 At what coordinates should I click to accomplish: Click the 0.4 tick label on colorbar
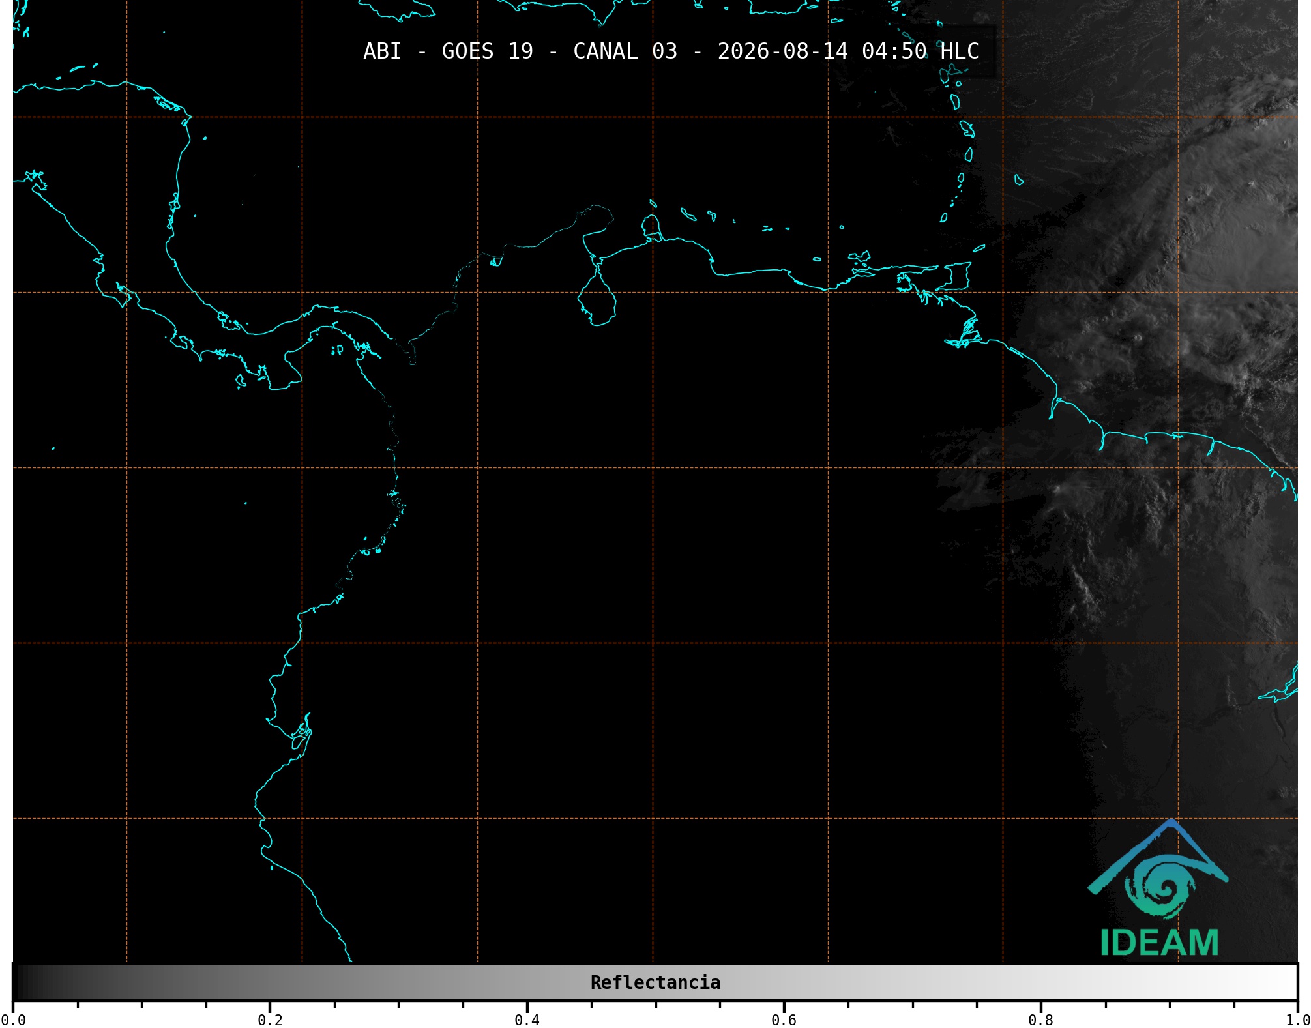(527, 1020)
